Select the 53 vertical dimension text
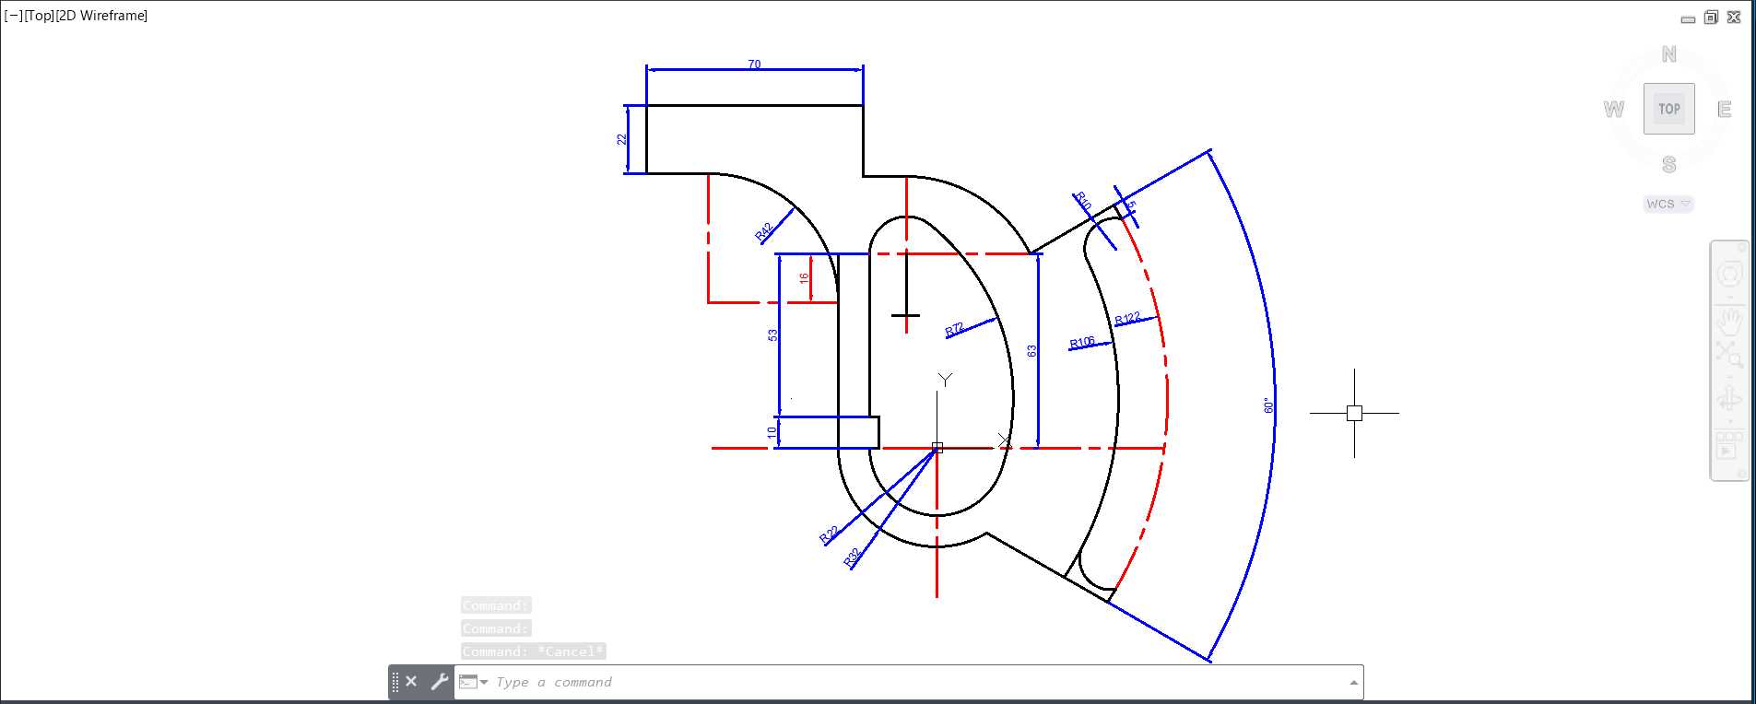The width and height of the screenshot is (1756, 704). tap(772, 335)
